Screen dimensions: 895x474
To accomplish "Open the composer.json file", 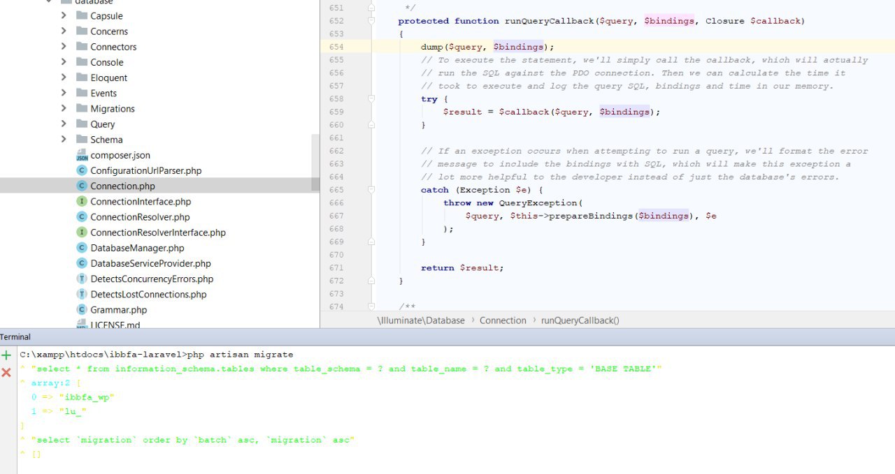I will pyautogui.click(x=120, y=155).
